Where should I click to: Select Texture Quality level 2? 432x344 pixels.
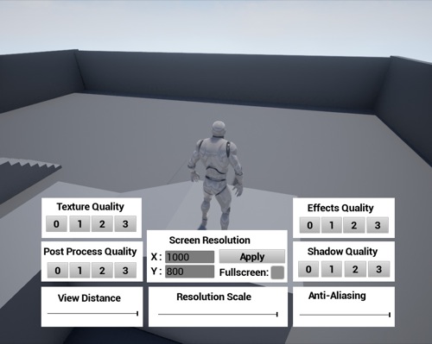click(x=102, y=224)
